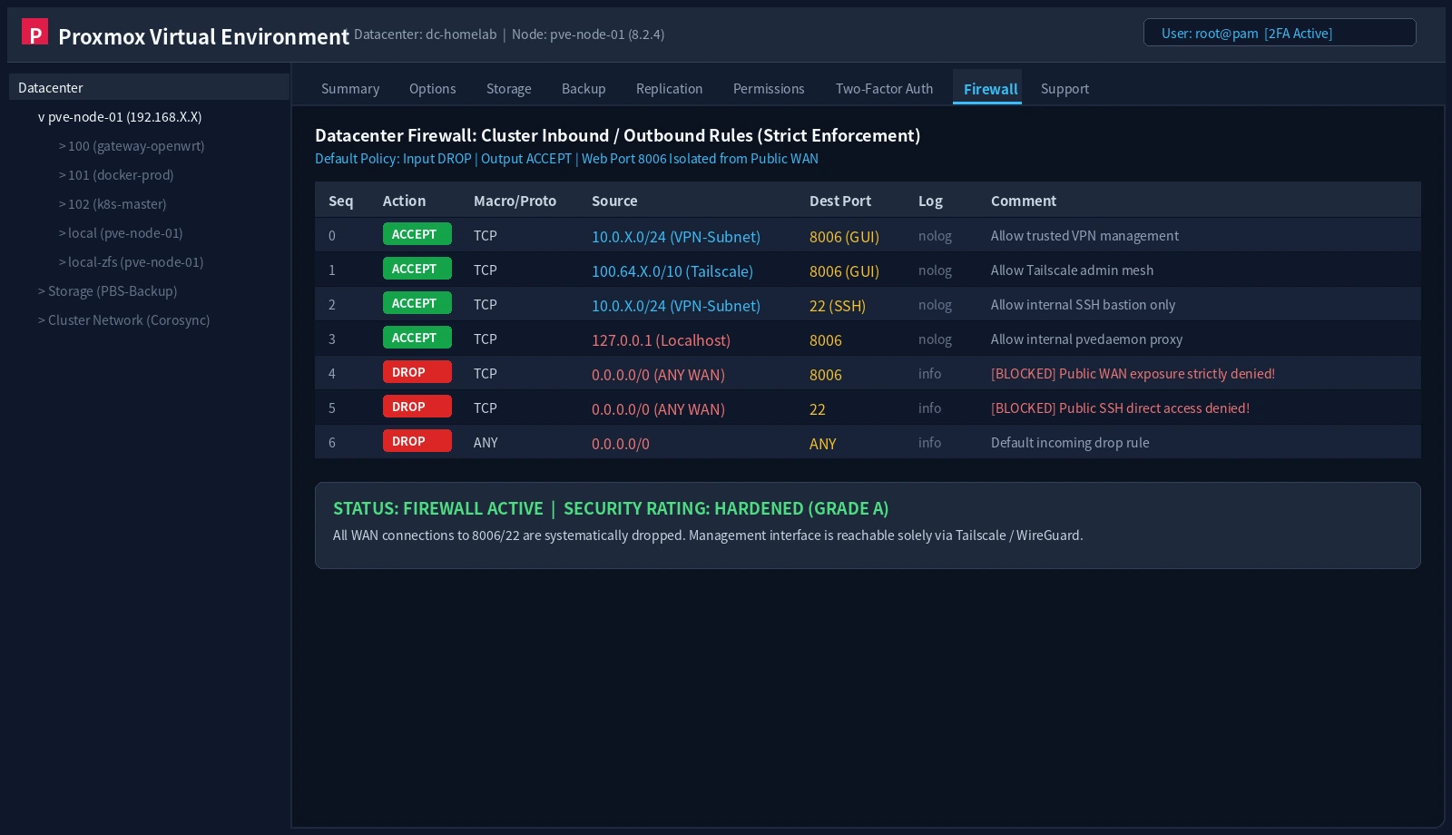The width and height of the screenshot is (1452, 835).
Task: Select the Firewall tab
Action: tap(987, 88)
